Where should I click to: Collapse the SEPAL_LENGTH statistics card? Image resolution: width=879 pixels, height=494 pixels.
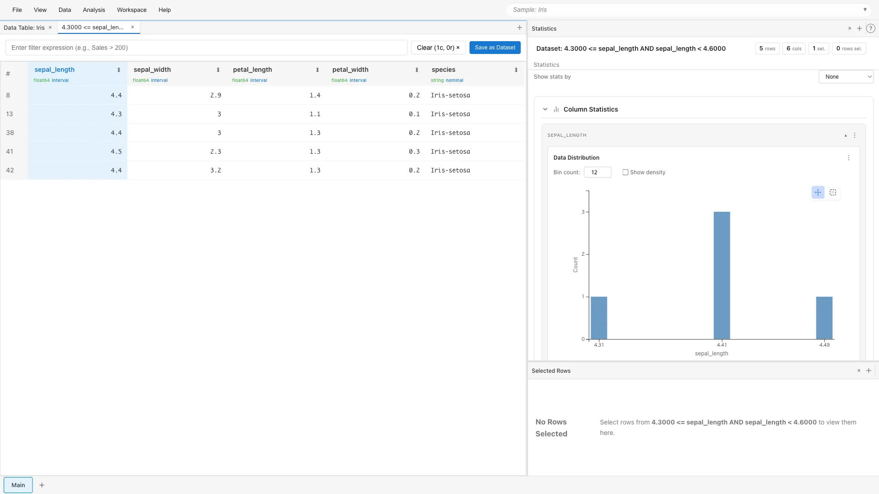845,135
